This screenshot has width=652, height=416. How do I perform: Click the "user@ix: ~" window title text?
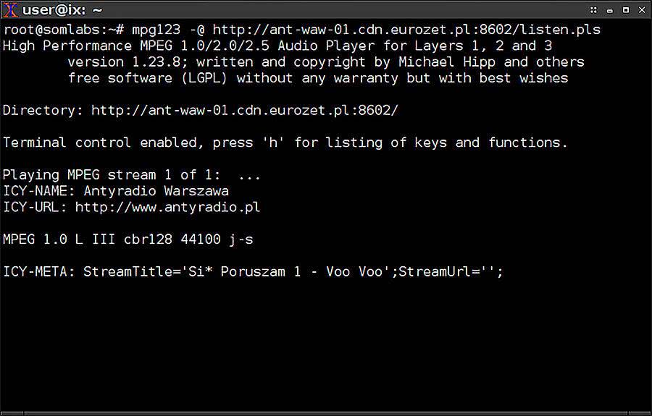pyautogui.click(x=62, y=9)
